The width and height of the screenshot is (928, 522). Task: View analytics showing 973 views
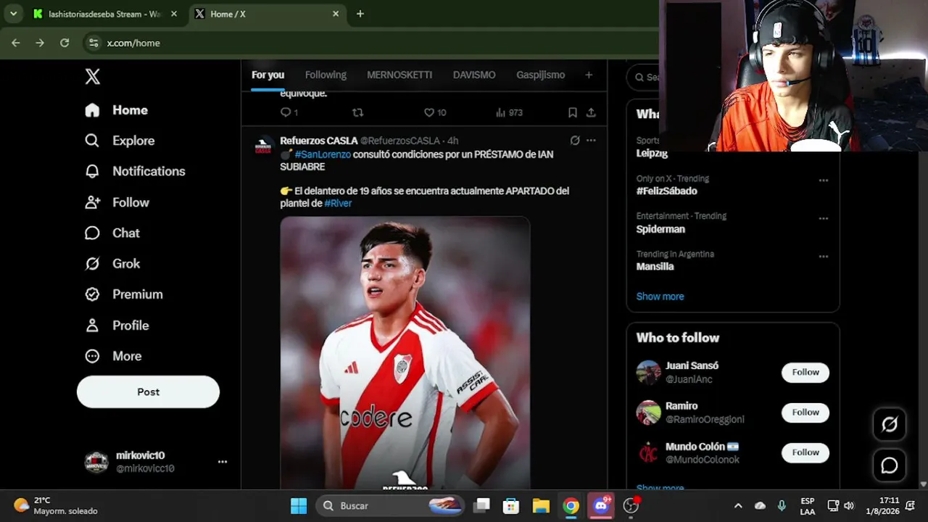pyautogui.click(x=509, y=112)
